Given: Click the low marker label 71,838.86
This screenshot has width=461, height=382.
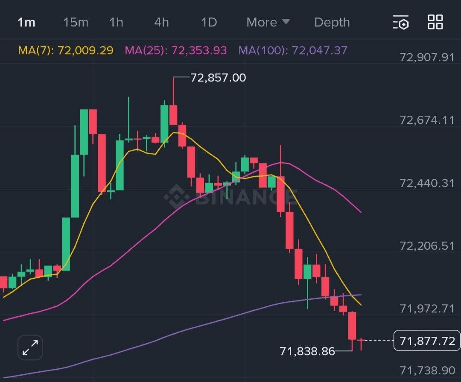Looking at the screenshot, I should coord(307,351).
